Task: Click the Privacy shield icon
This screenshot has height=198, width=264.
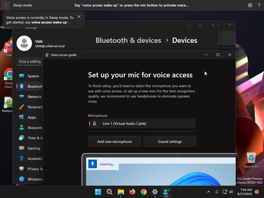Action: [x=22, y=169]
